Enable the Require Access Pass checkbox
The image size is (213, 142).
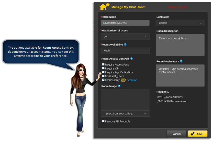coord(103,65)
